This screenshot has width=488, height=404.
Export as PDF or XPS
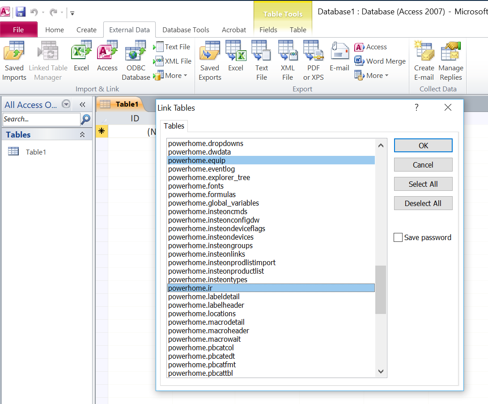pos(314,61)
